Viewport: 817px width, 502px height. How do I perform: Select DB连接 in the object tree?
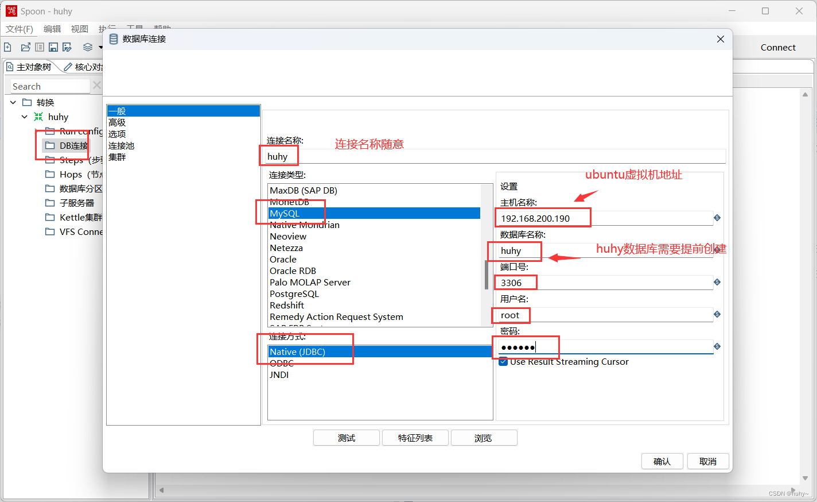(x=73, y=145)
